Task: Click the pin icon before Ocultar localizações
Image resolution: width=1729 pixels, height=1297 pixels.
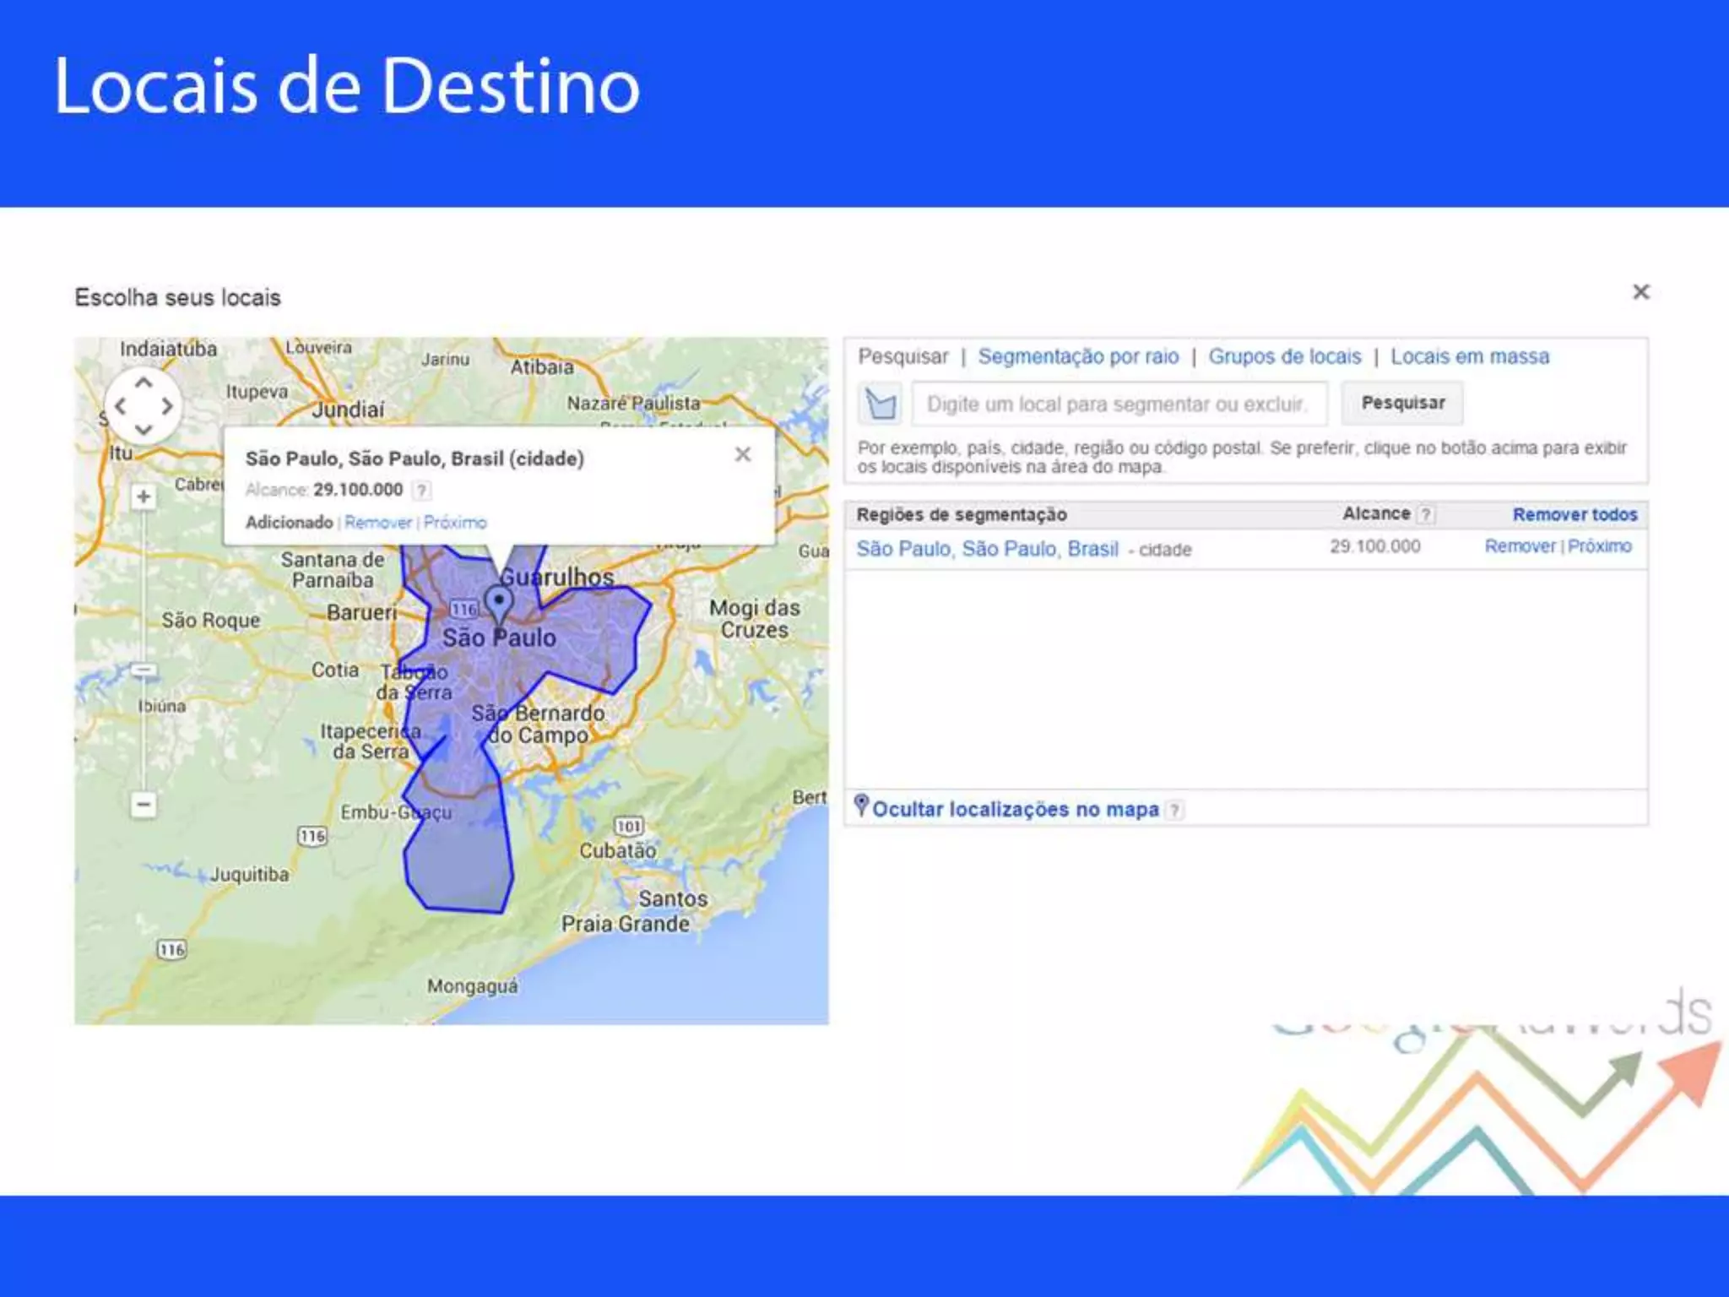Action: tap(861, 805)
